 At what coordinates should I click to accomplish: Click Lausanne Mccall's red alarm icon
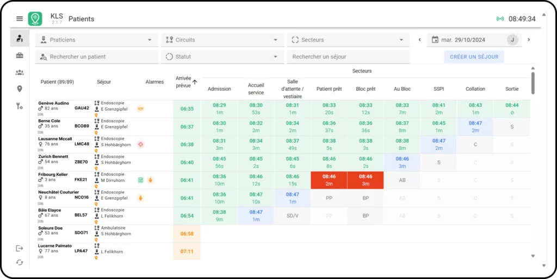pos(140,144)
